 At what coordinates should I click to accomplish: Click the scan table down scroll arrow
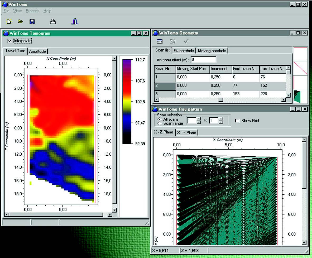(288, 95)
